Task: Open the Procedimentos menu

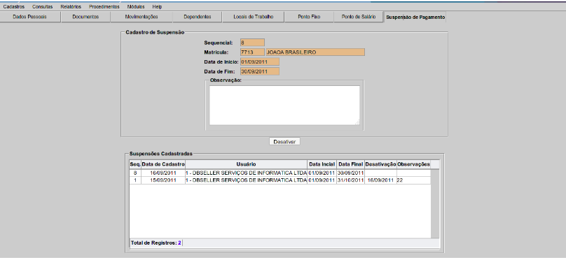Action: point(104,7)
